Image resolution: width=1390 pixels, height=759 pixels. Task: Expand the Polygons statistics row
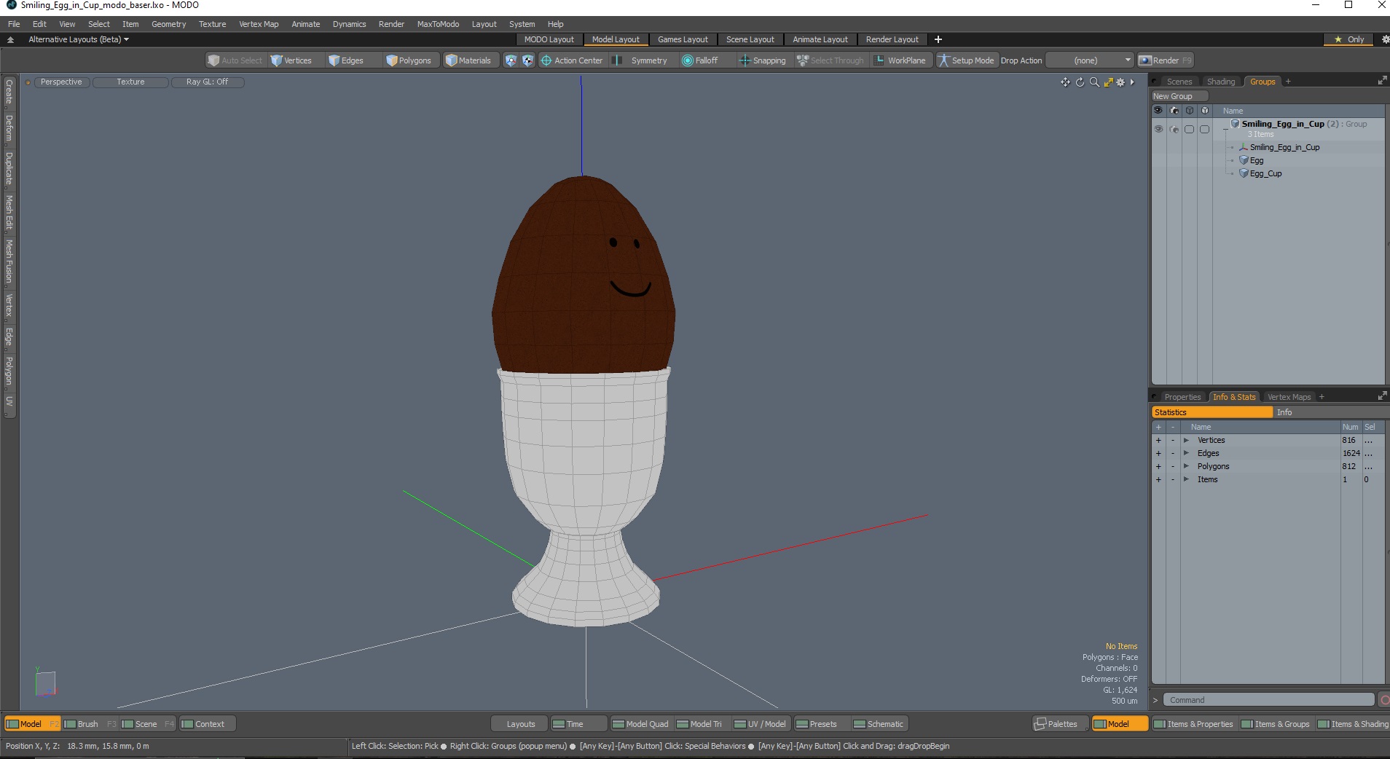point(1186,466)
